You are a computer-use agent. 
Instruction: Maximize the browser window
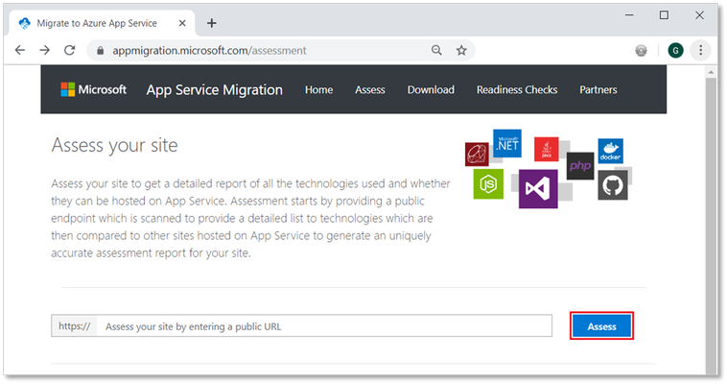coord(664,15)
